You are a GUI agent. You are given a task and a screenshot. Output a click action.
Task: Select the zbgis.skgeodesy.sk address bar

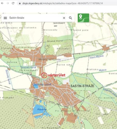(x=63, y=3)
